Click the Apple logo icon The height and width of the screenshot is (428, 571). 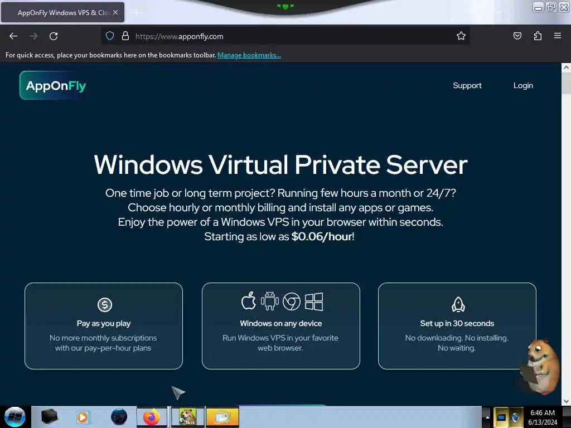(249, 301)
